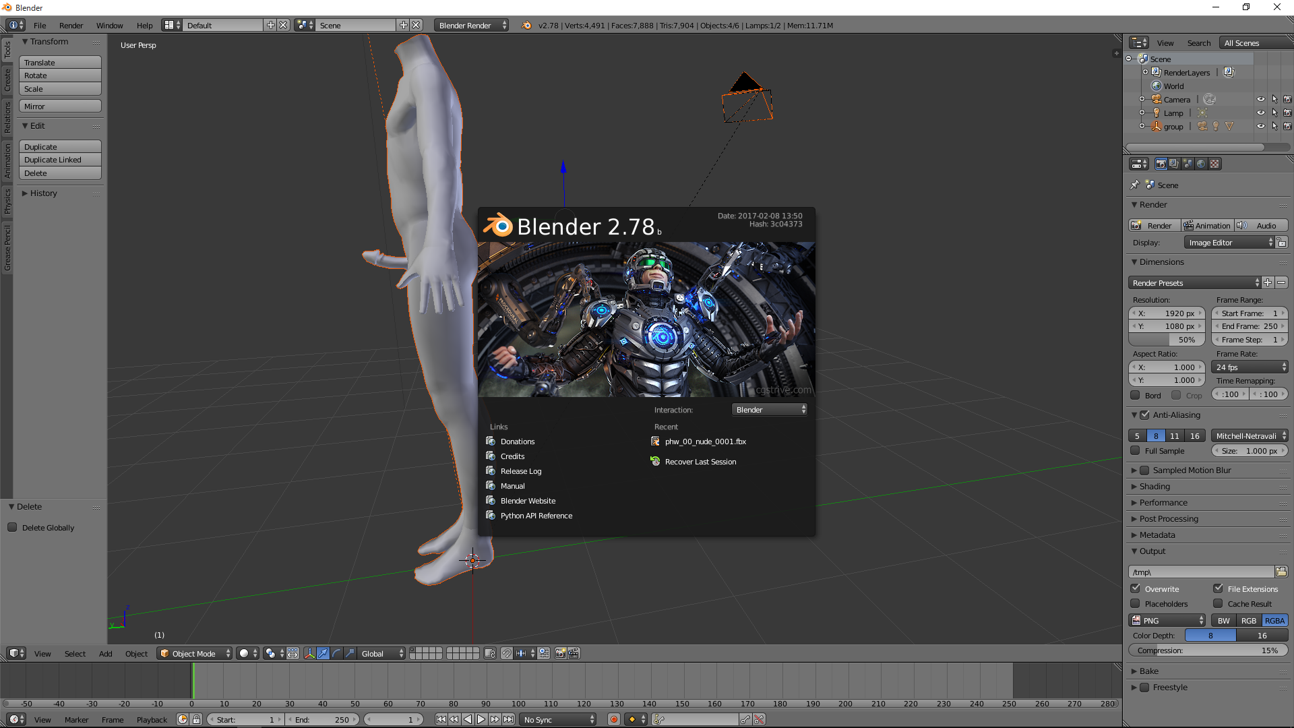Open the Interaction preset dropdown
Viewport: 1294px width, 728px height.
coord(770,410)
